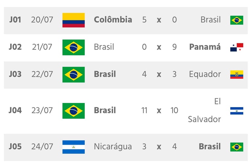Select the Equador team name

pos(205,74)
